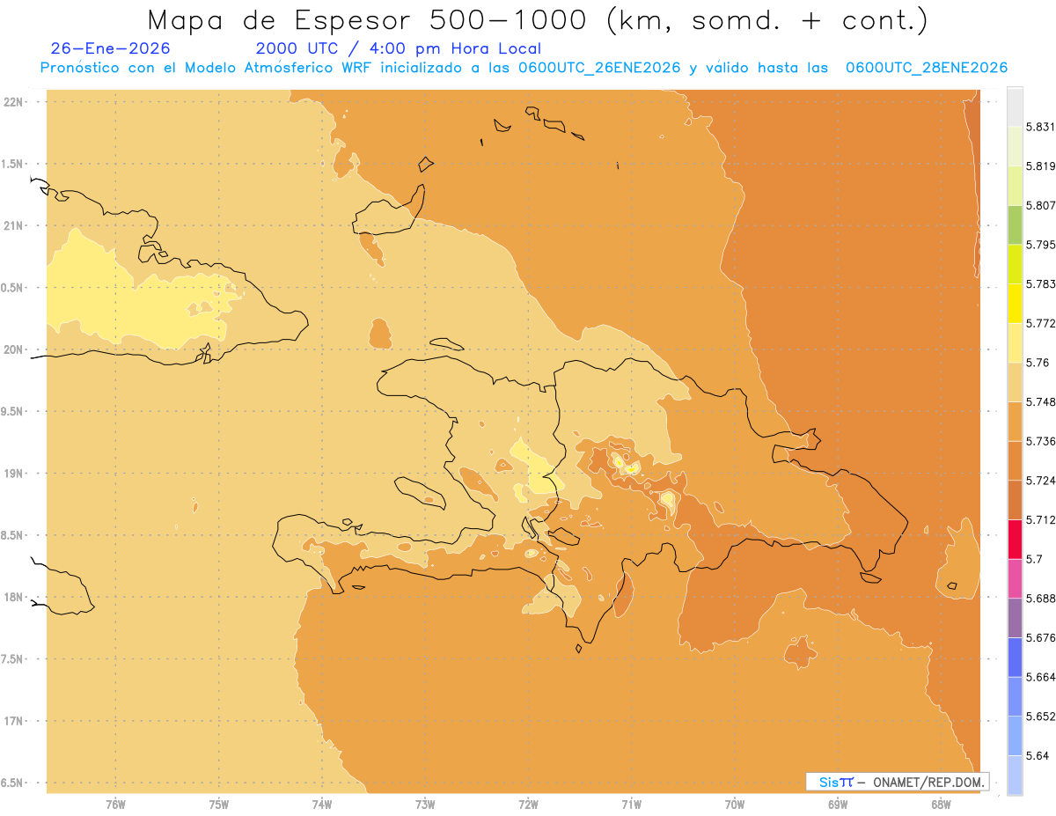This screenshot has width=1056, height=816.
Task: Click the 72W longitude axis label
Action: tap(528, 803)
